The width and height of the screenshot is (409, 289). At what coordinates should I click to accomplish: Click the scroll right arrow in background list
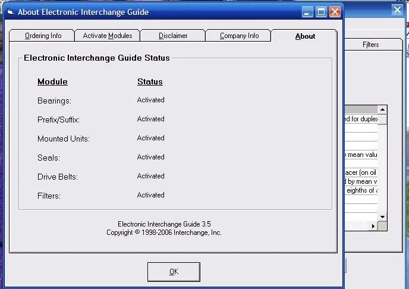[x=373, y=226]
